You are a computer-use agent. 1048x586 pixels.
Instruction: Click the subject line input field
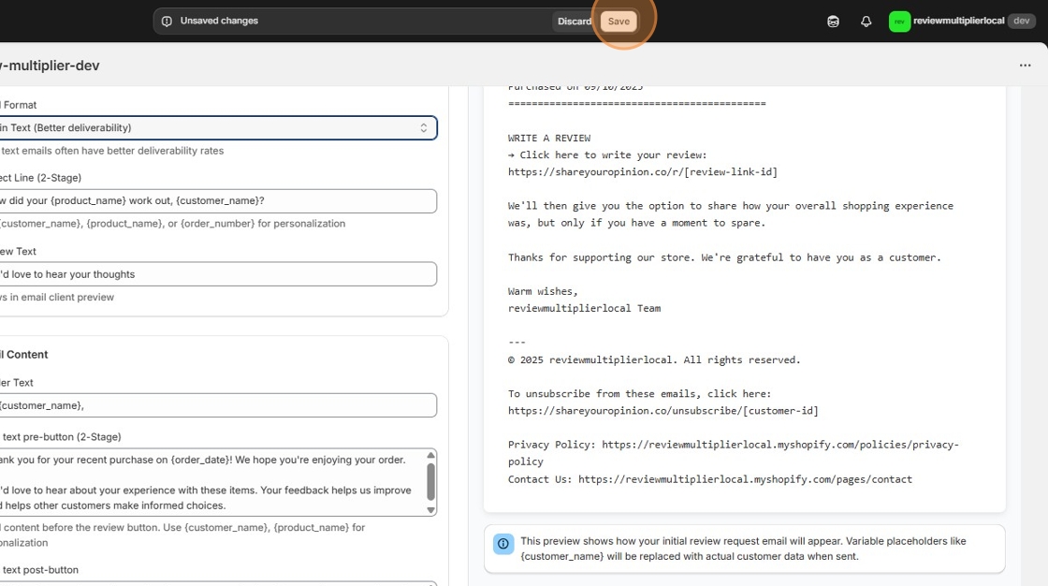[x=215, y=200]
